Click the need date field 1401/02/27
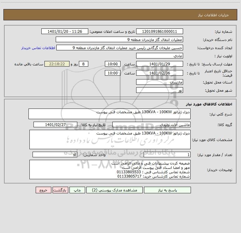Viewport: 241px width, 233px height. coord(55,124)
